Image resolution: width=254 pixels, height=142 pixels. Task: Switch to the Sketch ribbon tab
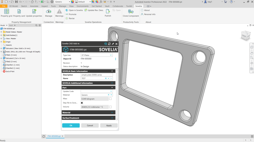pos(24,6)
